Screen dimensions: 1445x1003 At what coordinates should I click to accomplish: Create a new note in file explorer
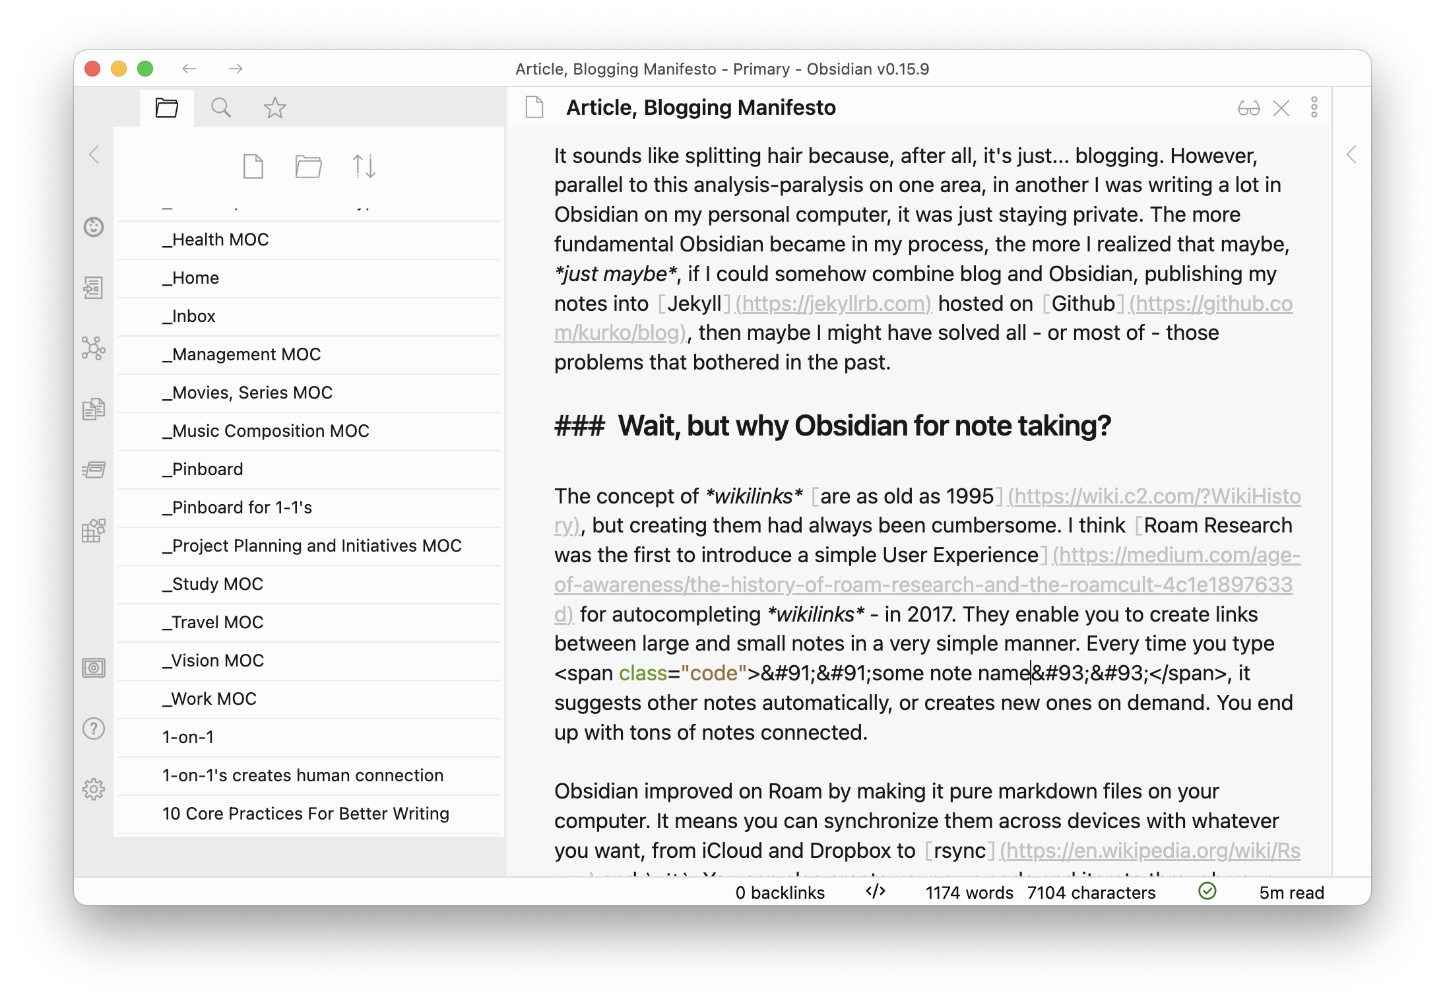tap(253, 166)
